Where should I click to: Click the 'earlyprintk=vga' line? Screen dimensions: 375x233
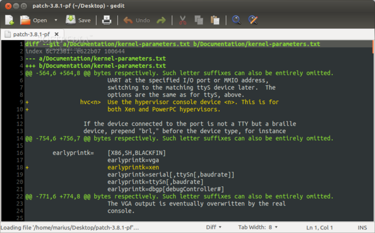click(x=133, y=160)
